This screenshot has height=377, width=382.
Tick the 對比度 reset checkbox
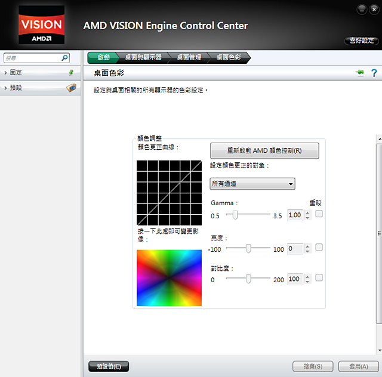click(319, 278)
